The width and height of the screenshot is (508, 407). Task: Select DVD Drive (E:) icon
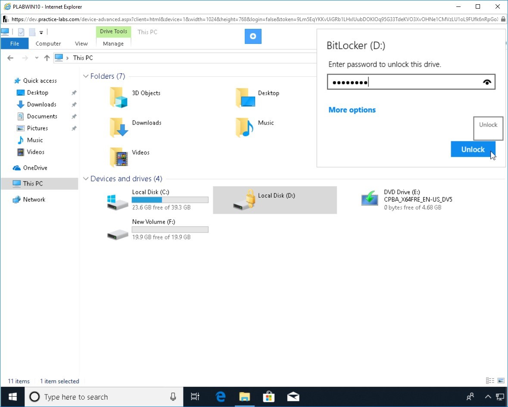click(370, 198)
